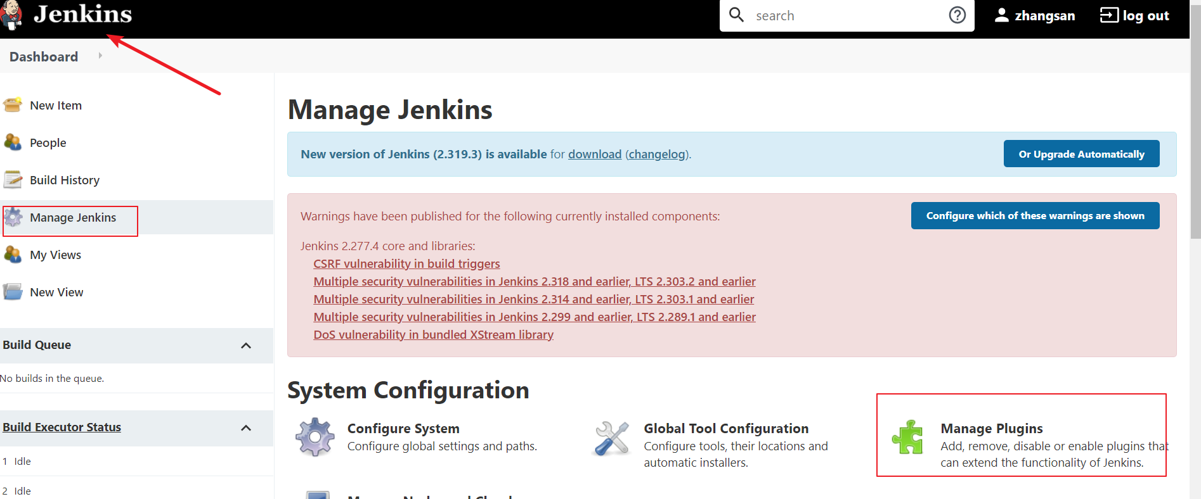The width and height of the screenshot is (1201, 499).
Task: Click the magnifier icon in search box
Action: [x=736, y=15]
